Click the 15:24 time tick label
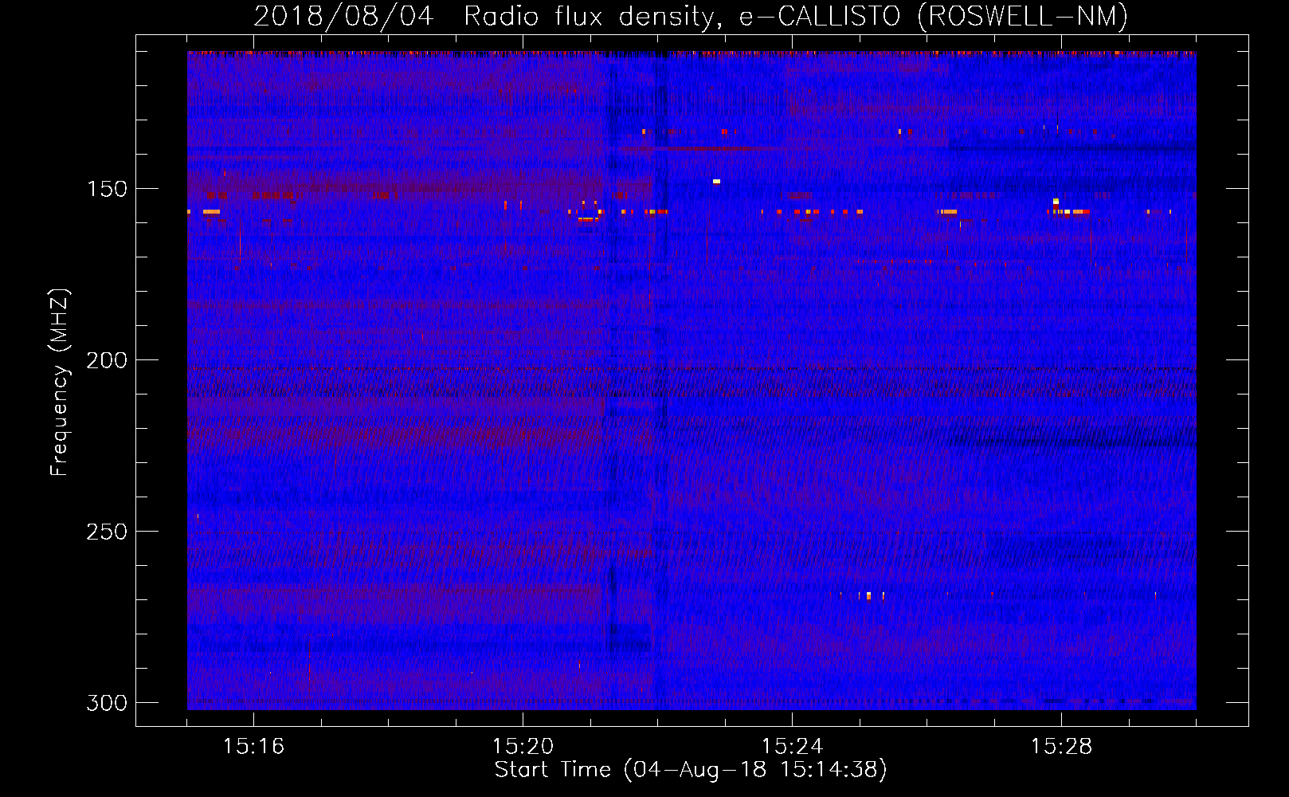 pyautogui.click(x=792, y=747)
